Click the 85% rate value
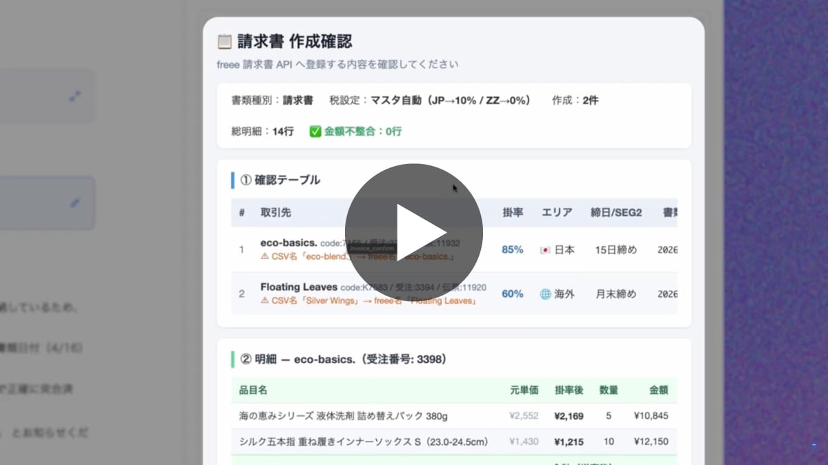 [512, 249]
